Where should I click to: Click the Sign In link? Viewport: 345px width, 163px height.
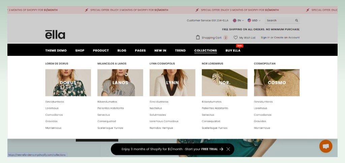coord(265,38)
